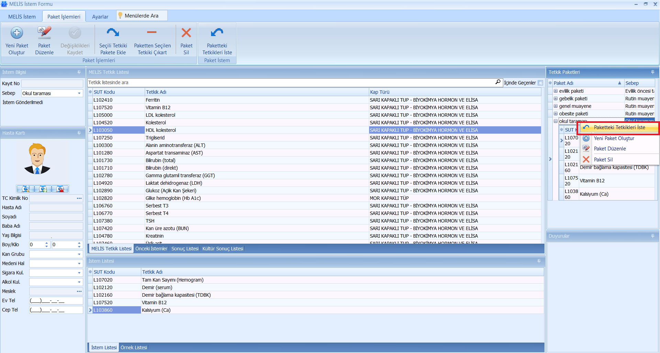This screenshot has width=660, height=353.
Task: Pin the İstem Bilgisi panel
Action: coord(79,72)
